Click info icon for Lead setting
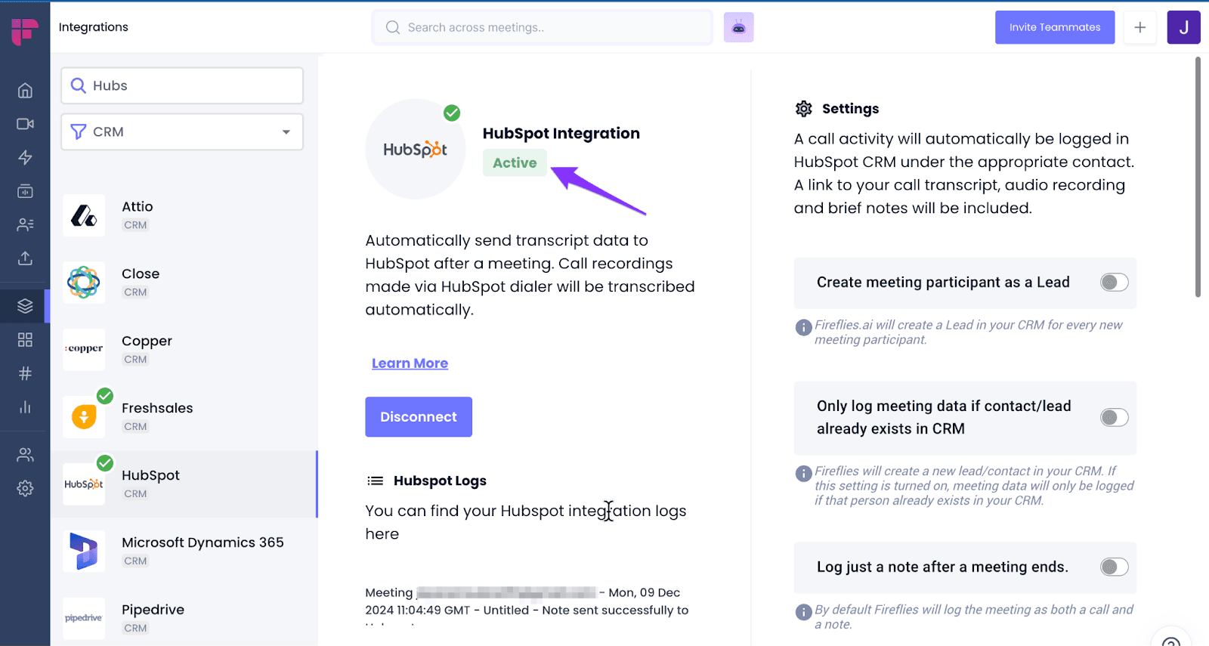1209x646 pixels. coord(803,328)
